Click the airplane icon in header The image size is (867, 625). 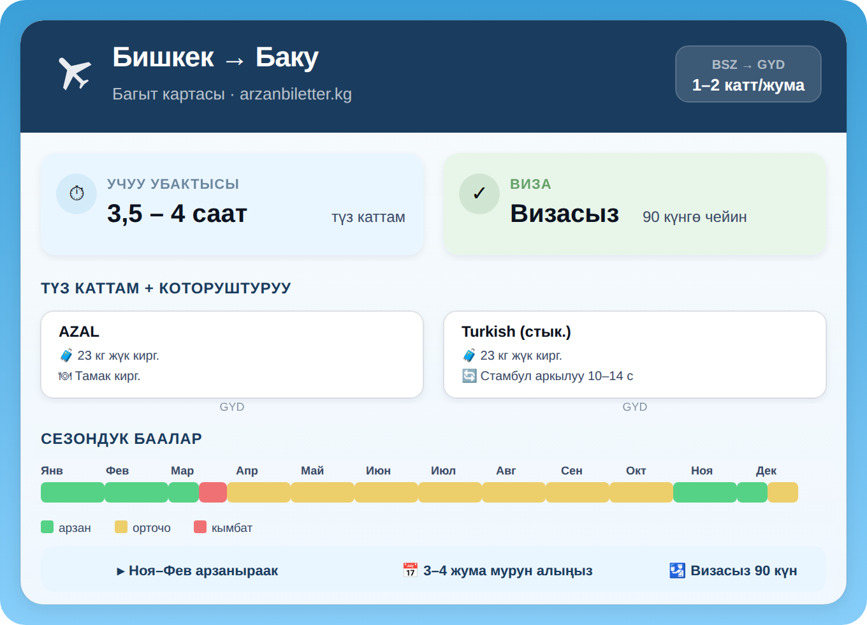(75, 73)
